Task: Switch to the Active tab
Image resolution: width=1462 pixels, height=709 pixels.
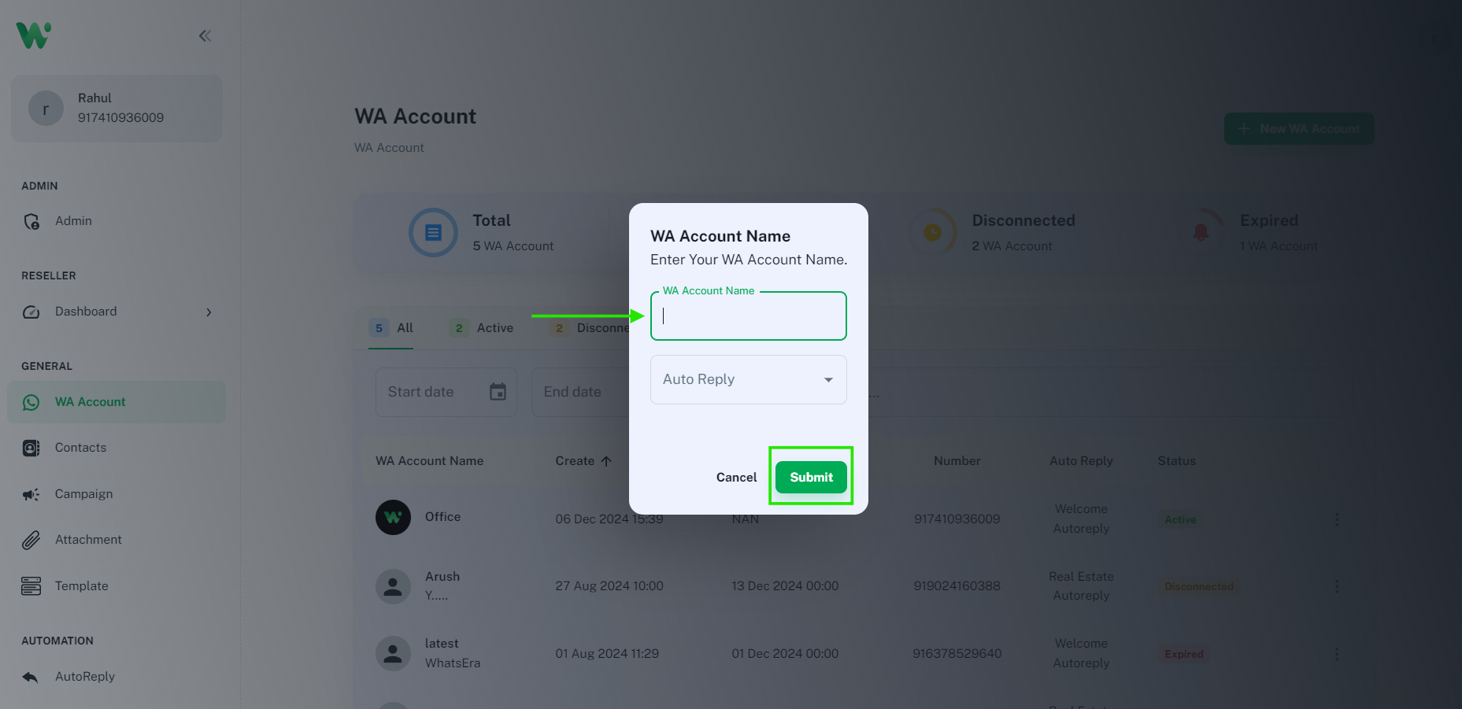Action: 481,328
